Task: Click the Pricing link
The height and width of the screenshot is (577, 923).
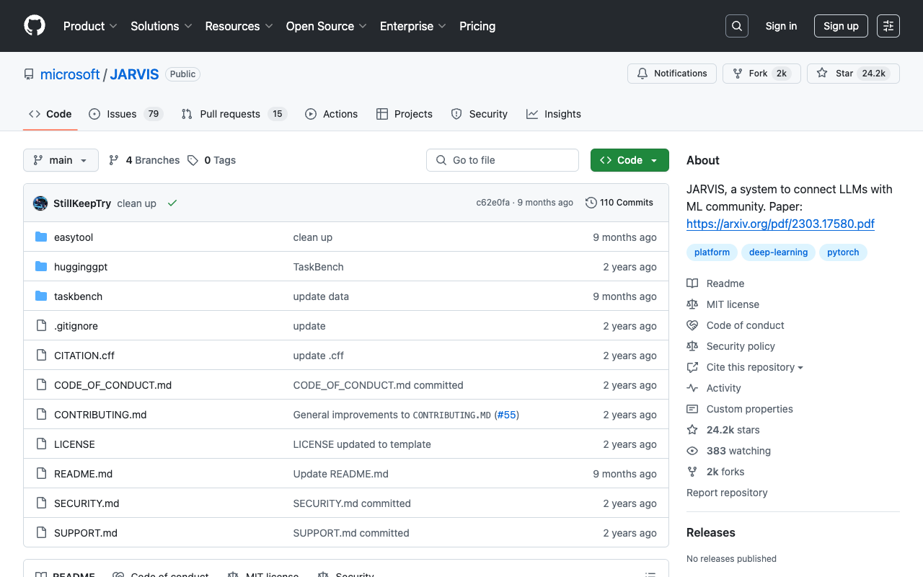Action: pyautogui.click(x=477, y=26)
